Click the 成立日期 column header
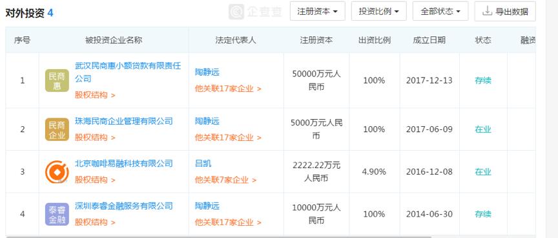558x238 pixels. [429, 40]
